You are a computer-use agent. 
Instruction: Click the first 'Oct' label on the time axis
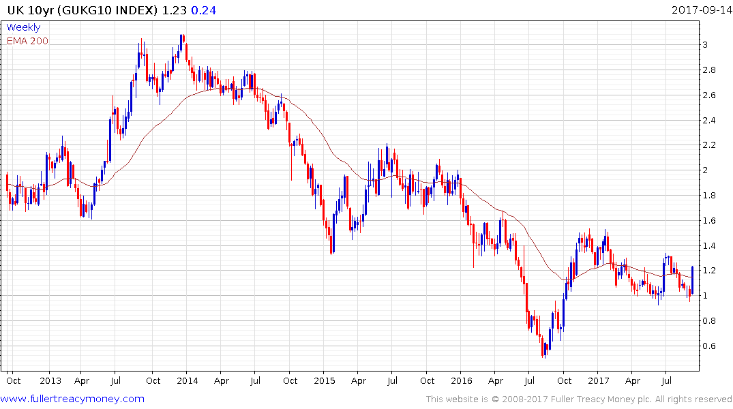[13, 380]
